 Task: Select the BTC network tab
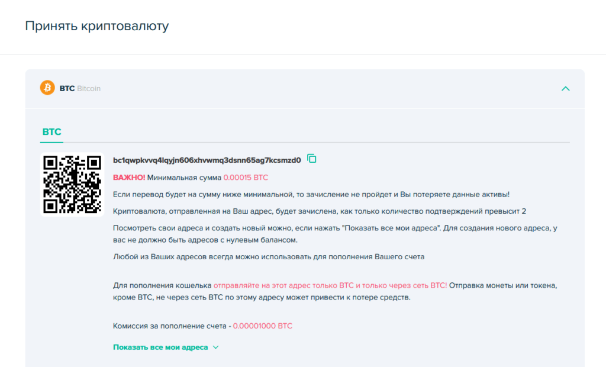pos(51,131)
